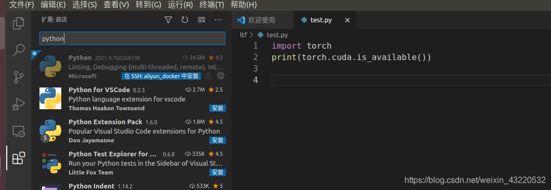Install Python for VSCode extension
551x190 pixels.
click(x=218, y=108)
